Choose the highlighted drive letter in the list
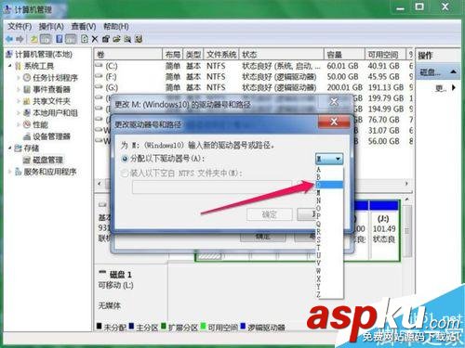 [329, 185]
